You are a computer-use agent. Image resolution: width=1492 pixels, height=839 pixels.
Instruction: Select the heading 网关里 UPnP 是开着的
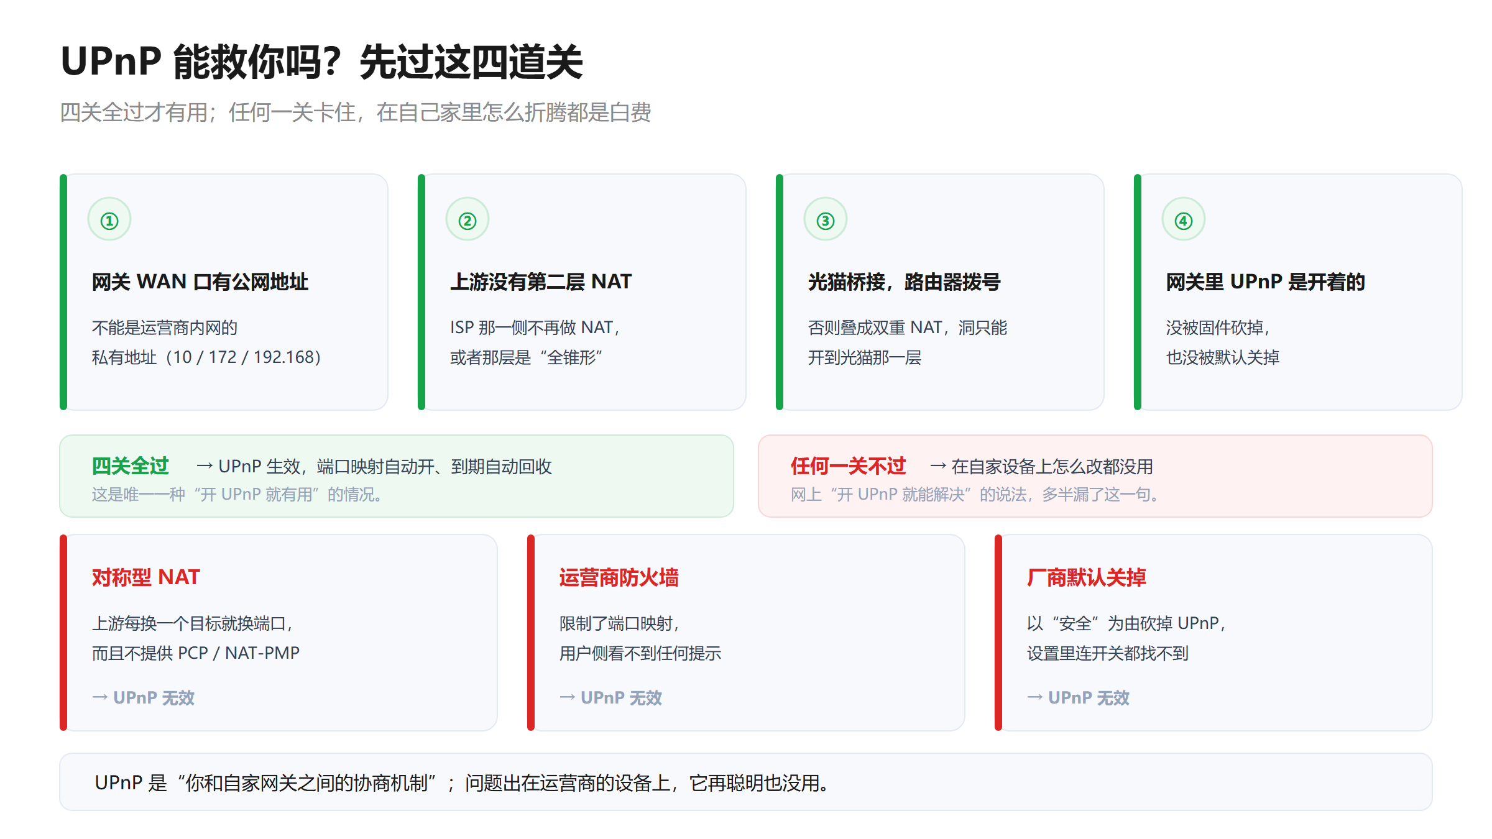pos(1266,282)
